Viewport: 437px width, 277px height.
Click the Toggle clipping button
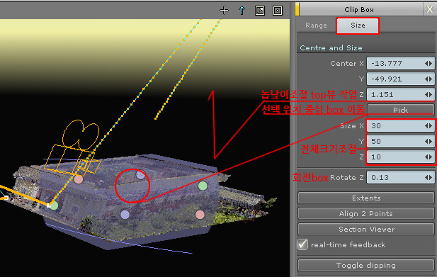point(366,265)
